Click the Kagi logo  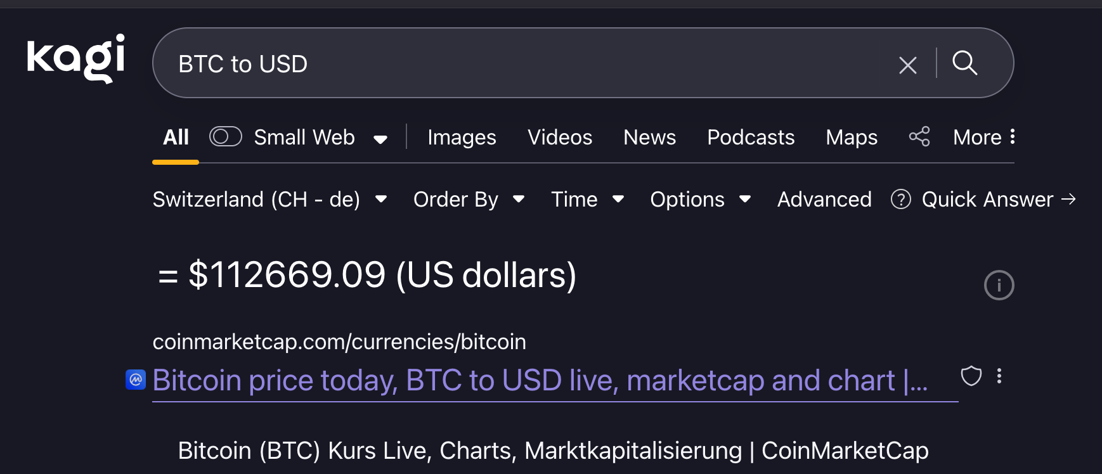(76, 58)
